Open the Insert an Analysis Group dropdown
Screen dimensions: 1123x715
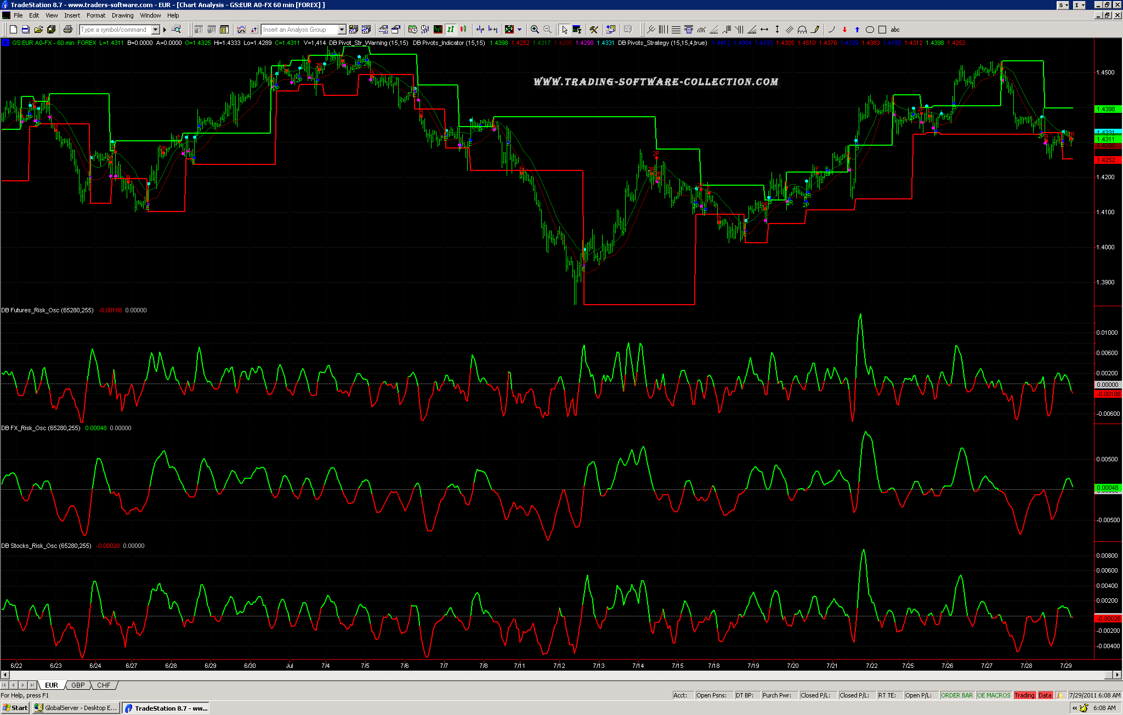[x=342, y=30]
